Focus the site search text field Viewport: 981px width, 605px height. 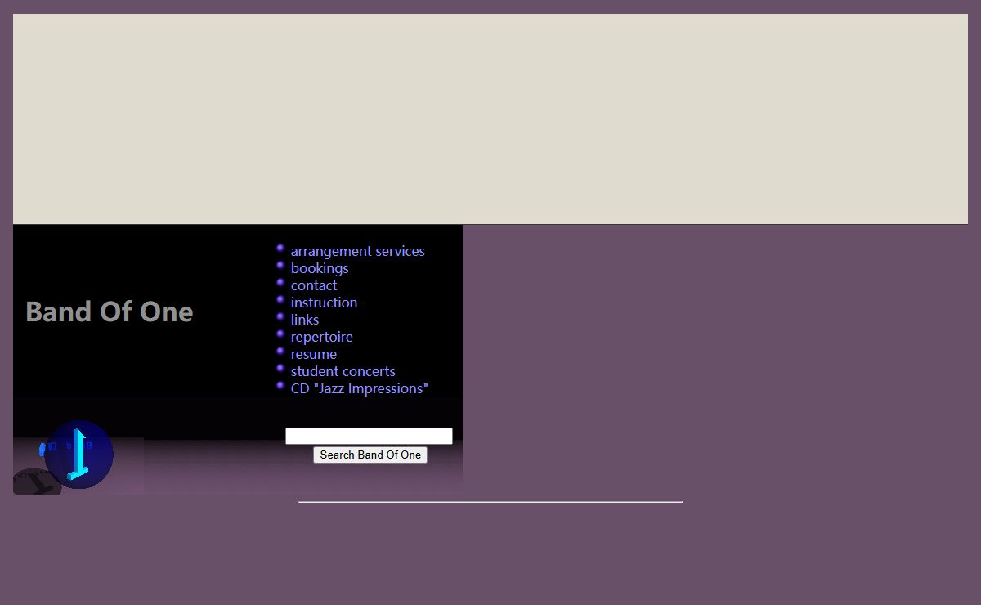point(369,437)
